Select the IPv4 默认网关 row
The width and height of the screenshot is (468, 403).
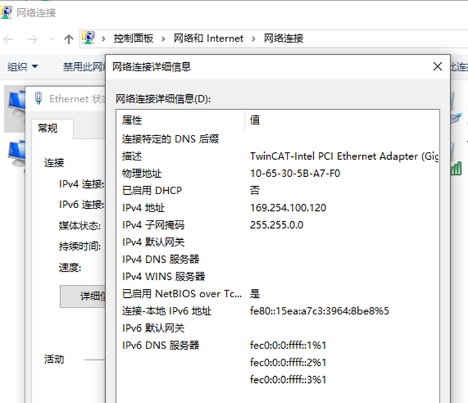click(x=278, y=242)
